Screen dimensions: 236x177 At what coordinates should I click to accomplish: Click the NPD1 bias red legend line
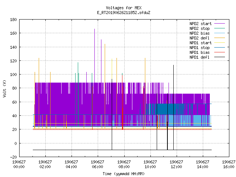[x=219, y=52]
